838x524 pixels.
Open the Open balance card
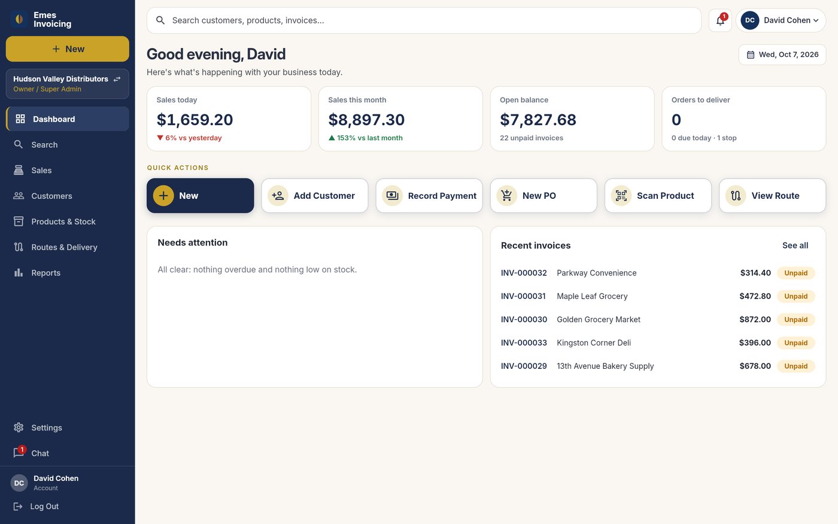(572, 119)
